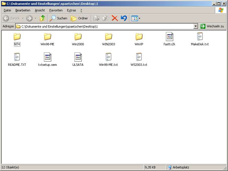Click the 12 Objekt(e) status text
The height and width of the screenshot is (171, 228).
click(x=10, y=167)
